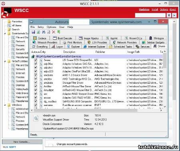The width and height of the screenshot is (180, 151).
Task: Click the Options link in WSCC header
Action: point(164,10)
